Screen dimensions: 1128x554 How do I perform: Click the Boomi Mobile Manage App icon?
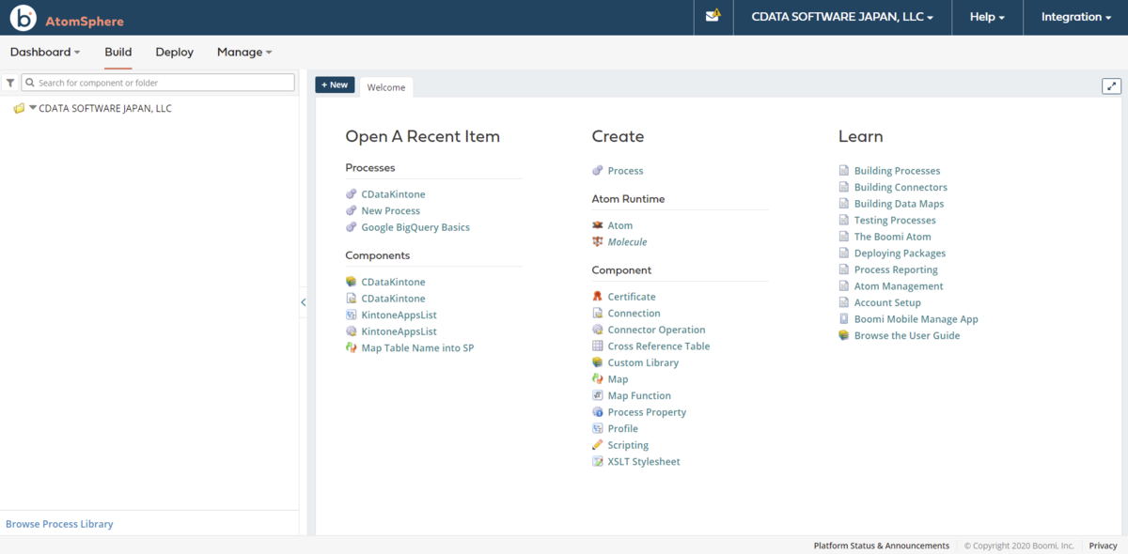click(x=844, y=319)
